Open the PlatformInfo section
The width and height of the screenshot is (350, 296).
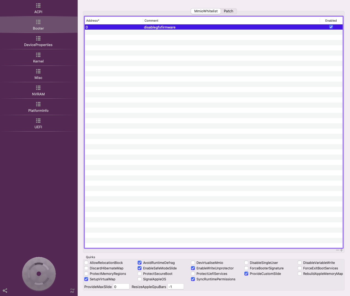coord(38,107)
